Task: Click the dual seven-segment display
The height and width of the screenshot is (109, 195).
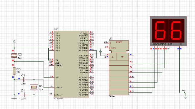Action: [x=168, y=31]
